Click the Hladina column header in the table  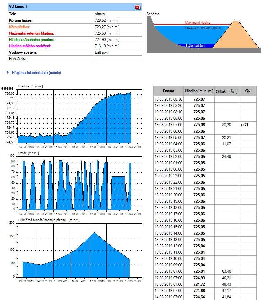(x=199, y=91)
